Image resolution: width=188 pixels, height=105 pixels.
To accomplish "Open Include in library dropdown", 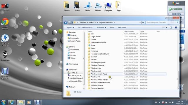I will click(85, 27).
